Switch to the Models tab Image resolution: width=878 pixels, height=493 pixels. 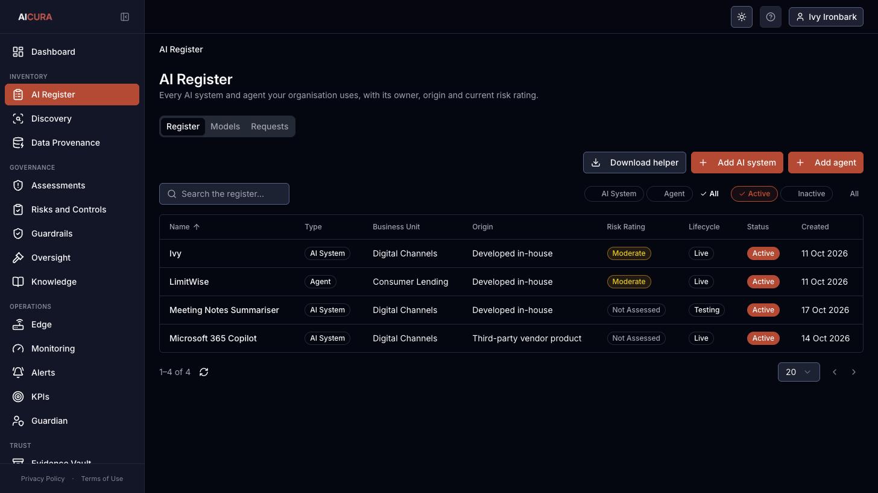click(225, 126)
